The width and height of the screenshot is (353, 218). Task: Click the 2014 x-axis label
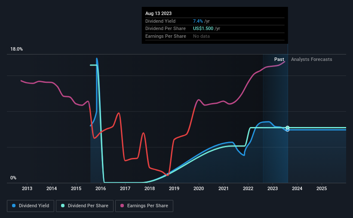pyautogui.click(x=52, y=188)
